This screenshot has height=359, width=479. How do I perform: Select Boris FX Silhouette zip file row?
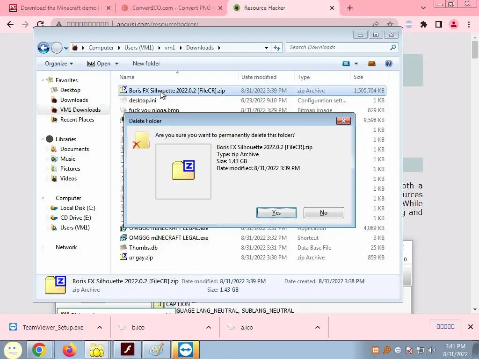[x=252, y=91]
